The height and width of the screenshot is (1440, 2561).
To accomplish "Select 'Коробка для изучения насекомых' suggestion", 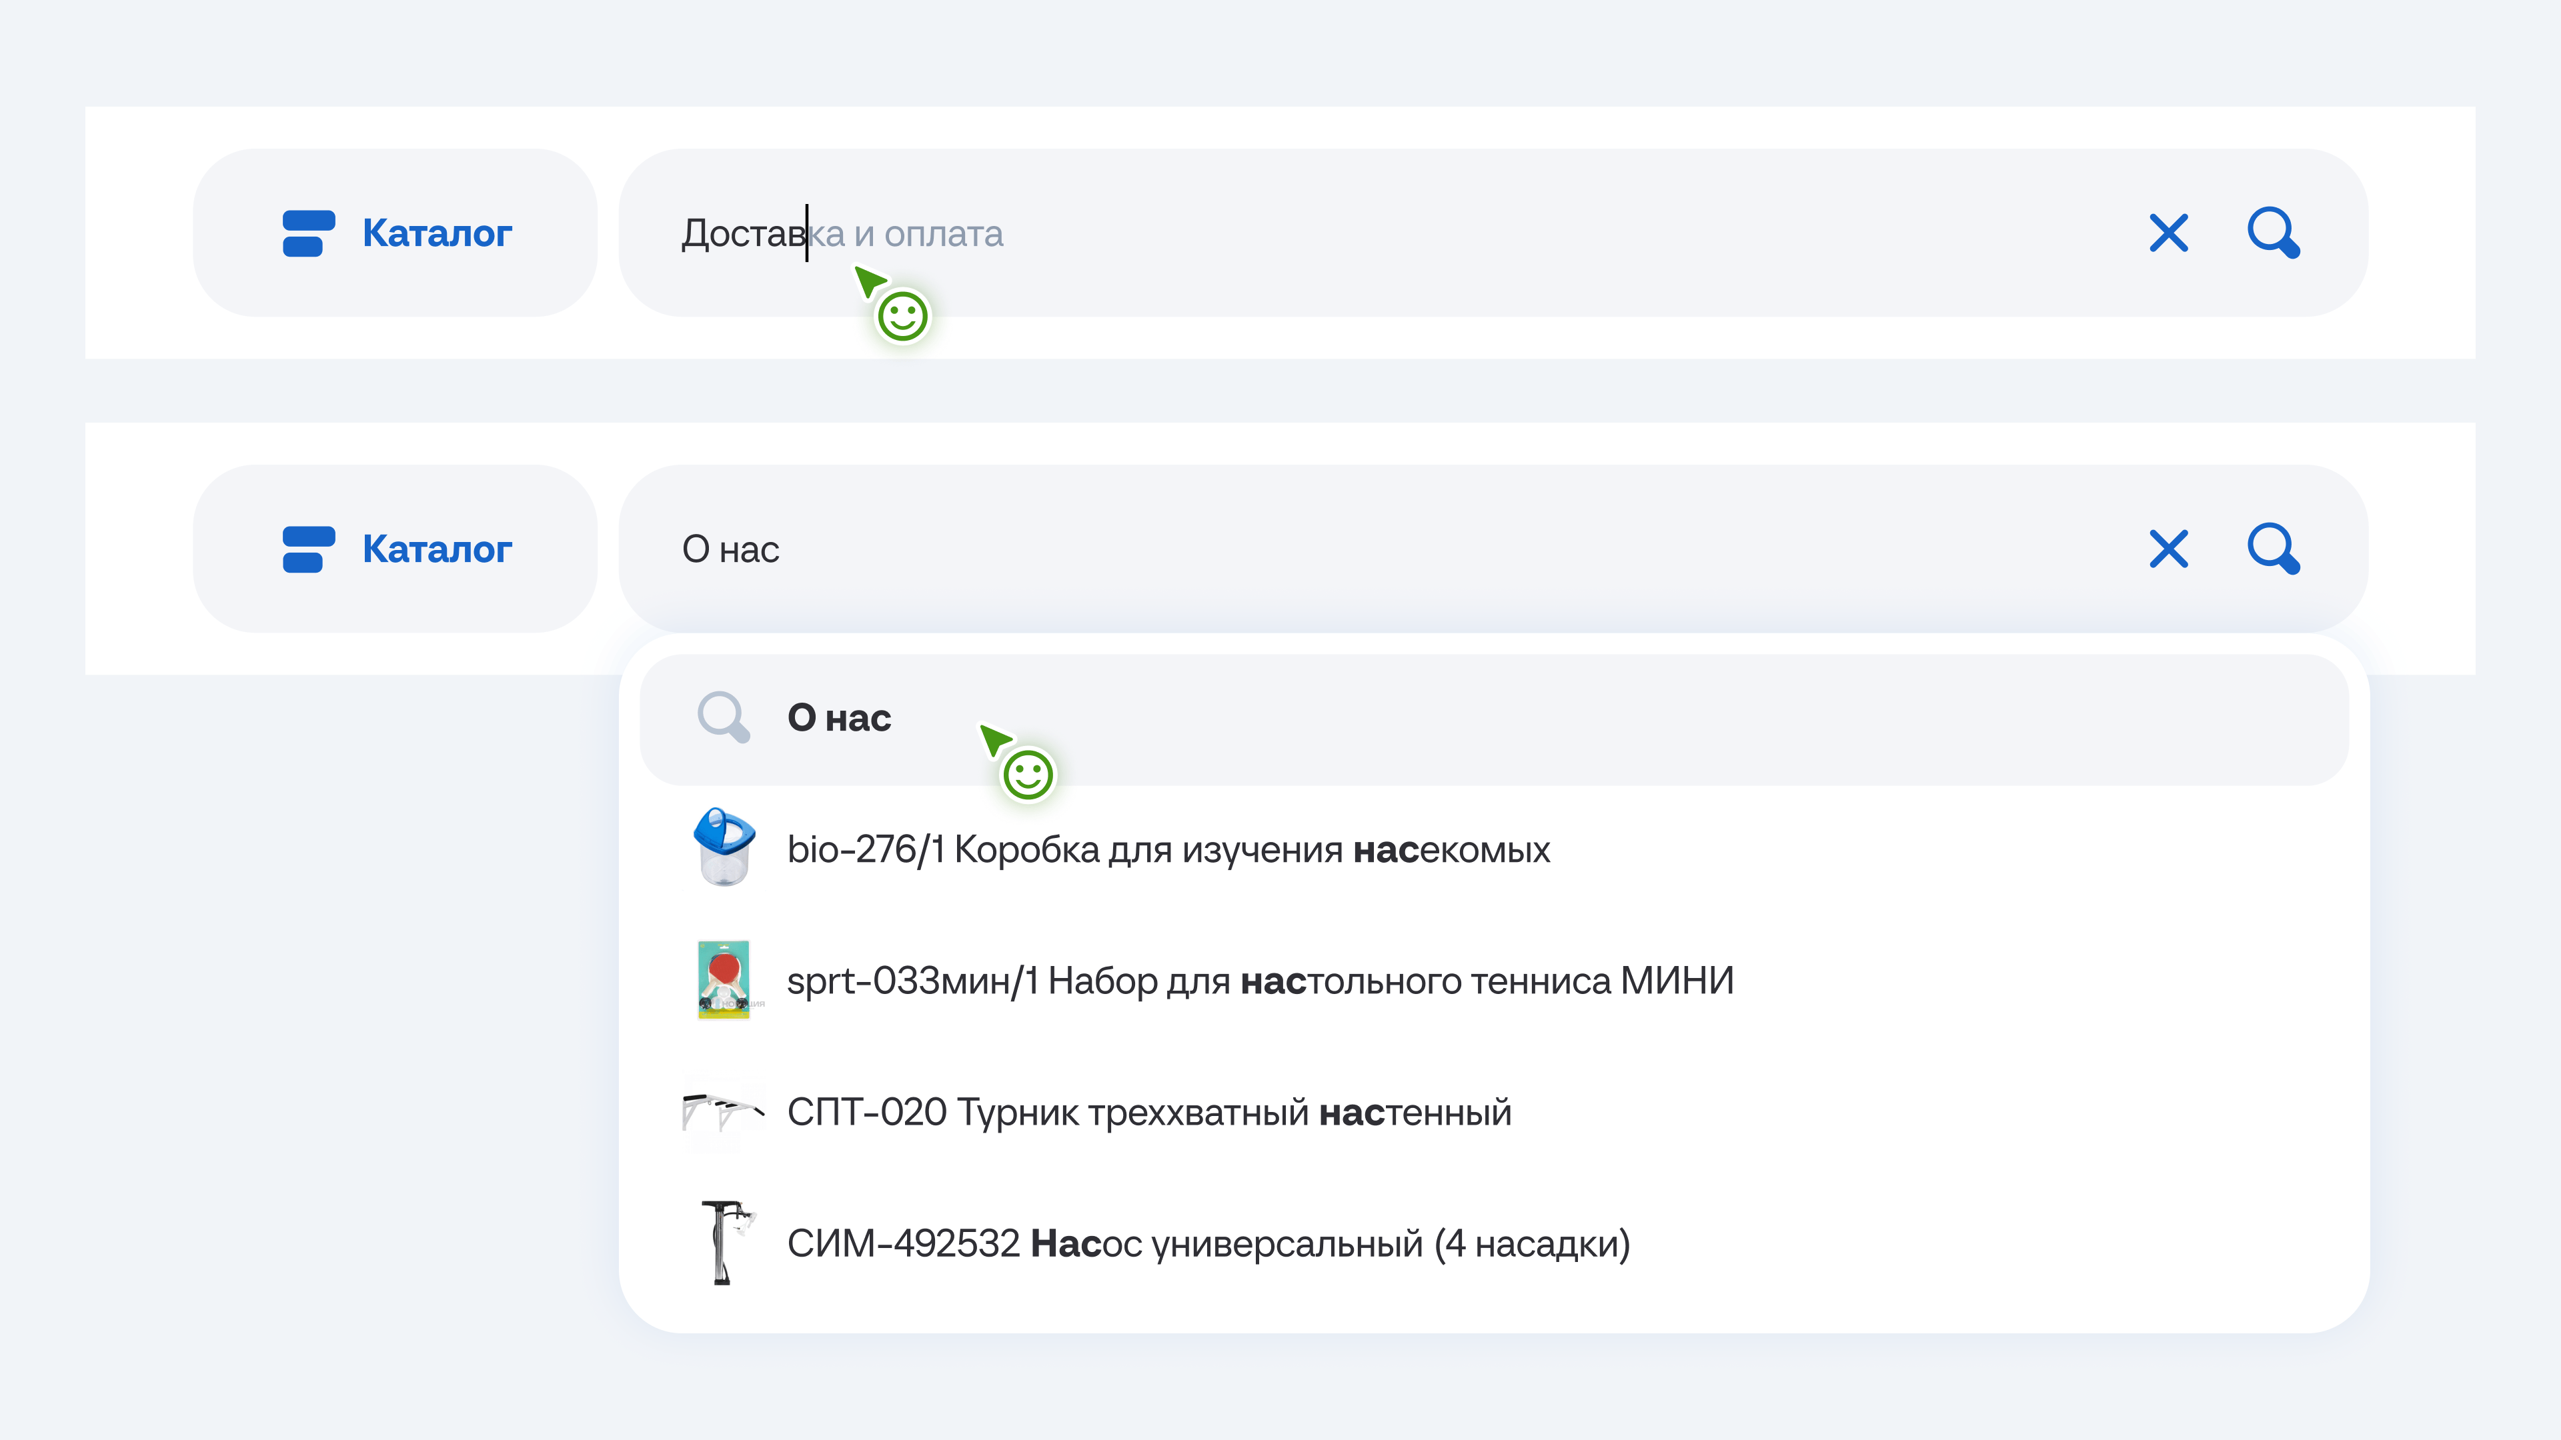I will click(x=1168, y=850).
